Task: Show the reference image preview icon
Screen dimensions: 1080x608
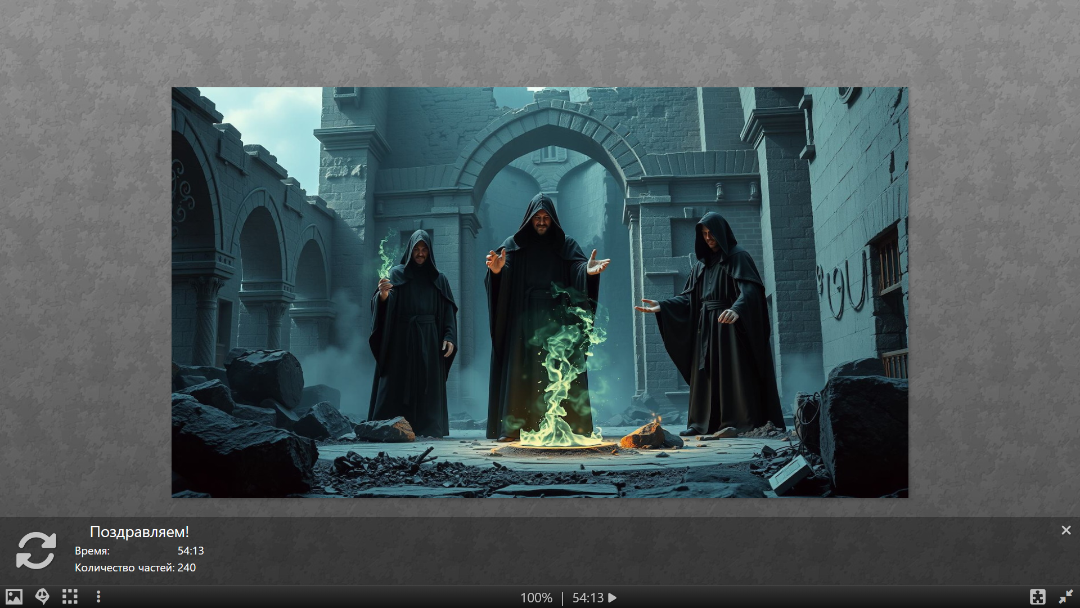Action: pos(14,597)
